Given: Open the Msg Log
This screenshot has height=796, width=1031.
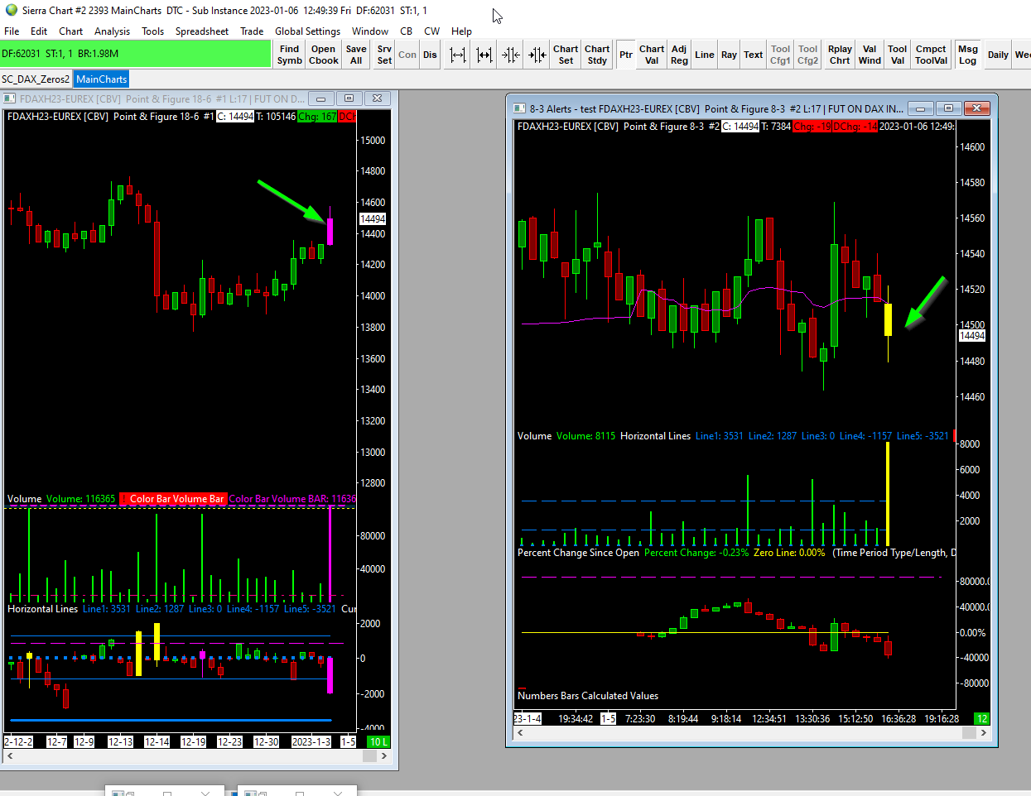Looking at the screenshot, I should 968,55.
